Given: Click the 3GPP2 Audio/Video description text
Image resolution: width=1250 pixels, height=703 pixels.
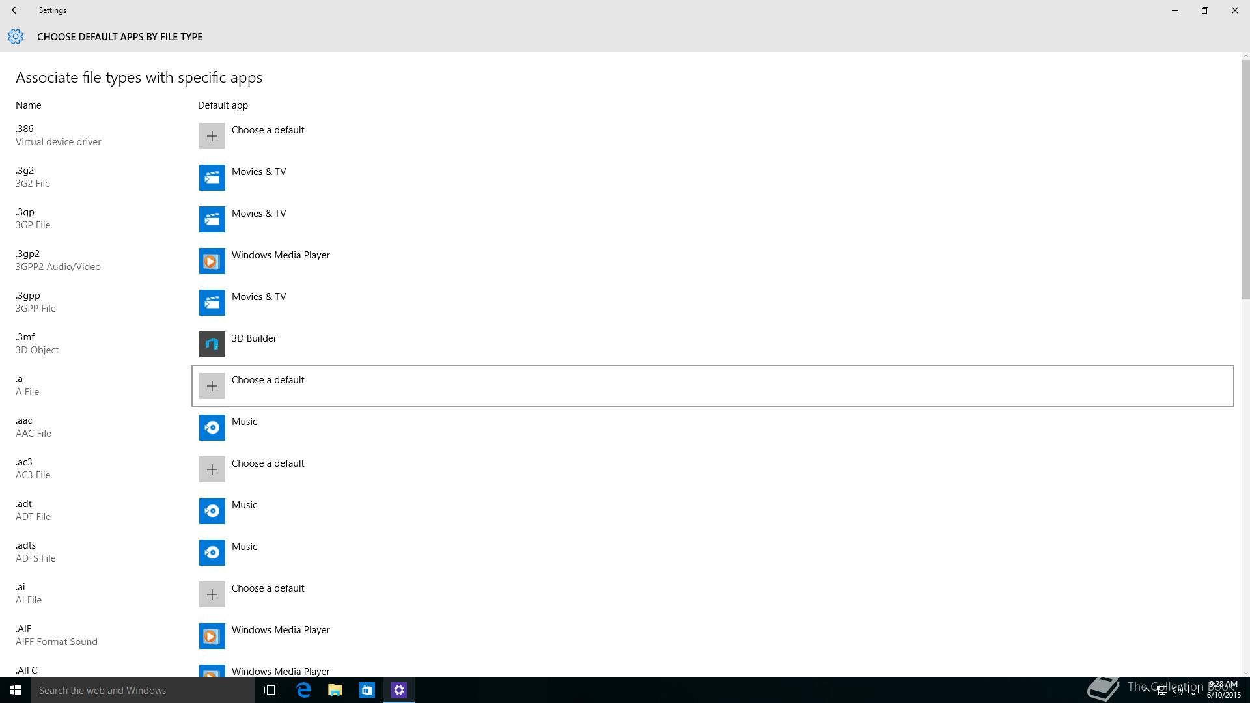Looking at the screenshot, I should point(58,267).
